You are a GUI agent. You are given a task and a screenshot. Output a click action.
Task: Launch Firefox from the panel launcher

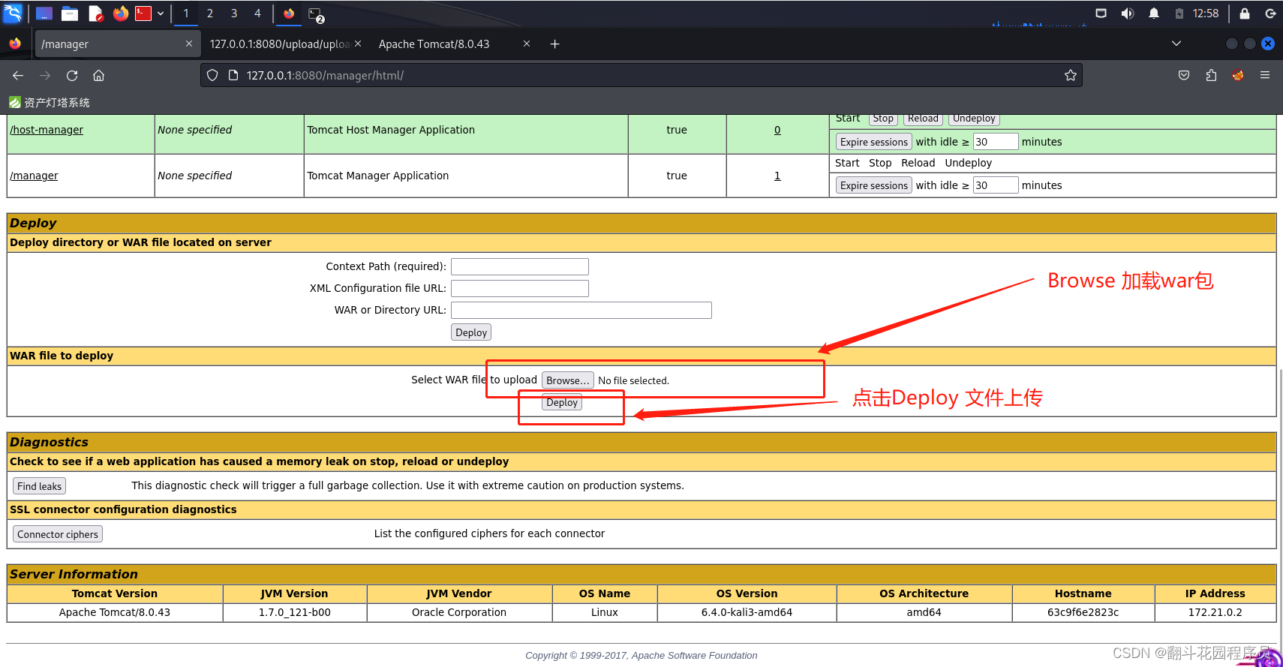[x=120, y=14]
